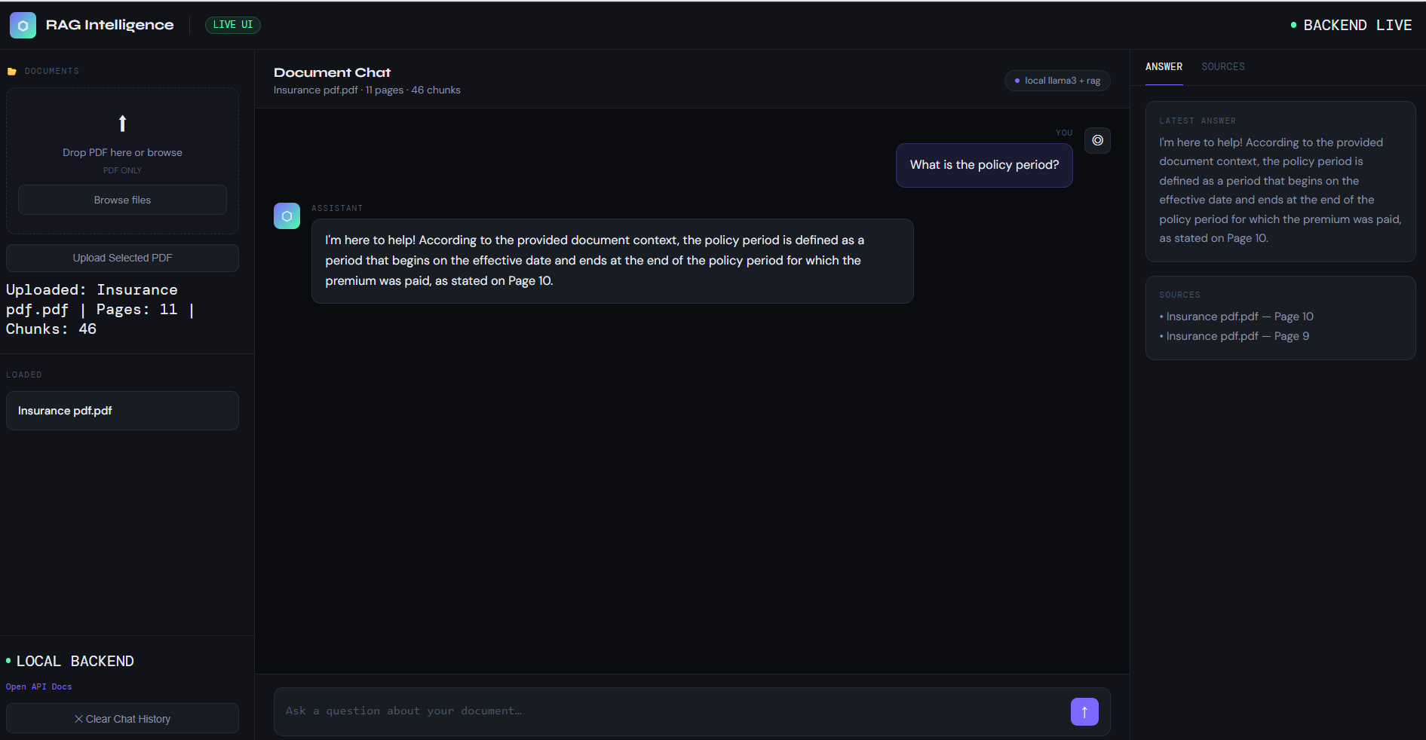Click the assistant avatar icon next to ASSISTANT
This screenshot has height=740, width=1426.
pos(287,216)
